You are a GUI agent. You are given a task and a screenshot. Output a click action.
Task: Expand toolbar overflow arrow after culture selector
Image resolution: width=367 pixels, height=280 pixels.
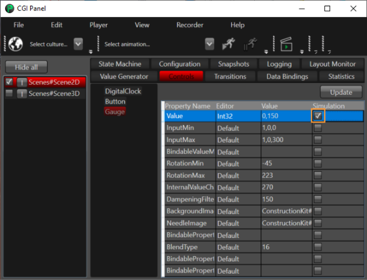[91, 52]
